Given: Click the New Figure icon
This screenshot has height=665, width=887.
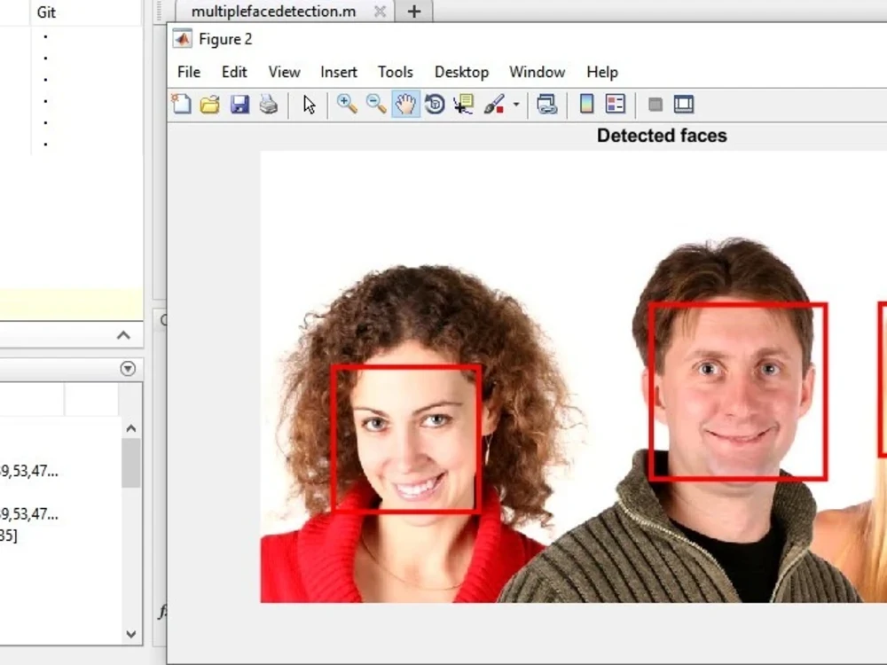Looking at the screenshot, I should pos(181,104).
